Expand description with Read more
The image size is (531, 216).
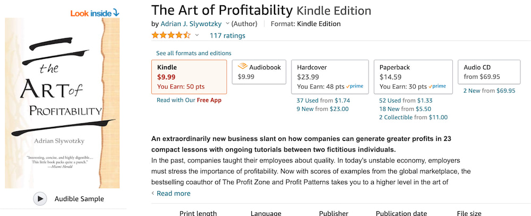click(173, 193)
